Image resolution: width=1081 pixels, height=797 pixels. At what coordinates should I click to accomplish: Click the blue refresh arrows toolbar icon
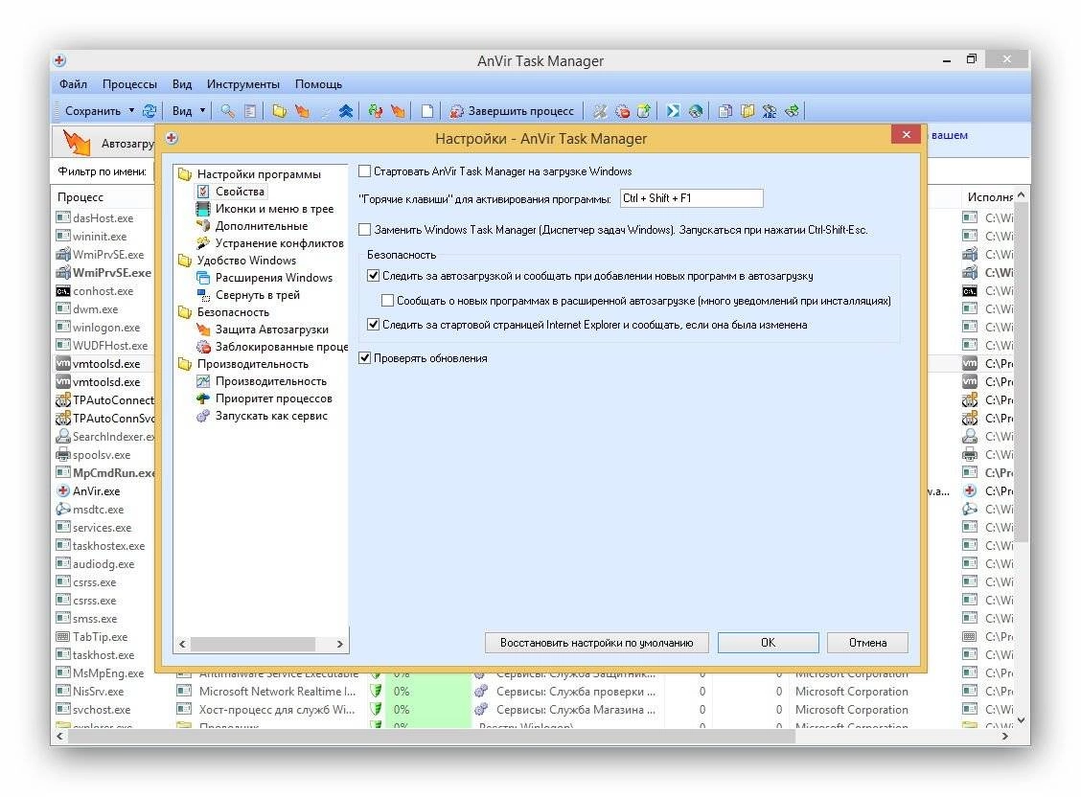pos(149,111)
